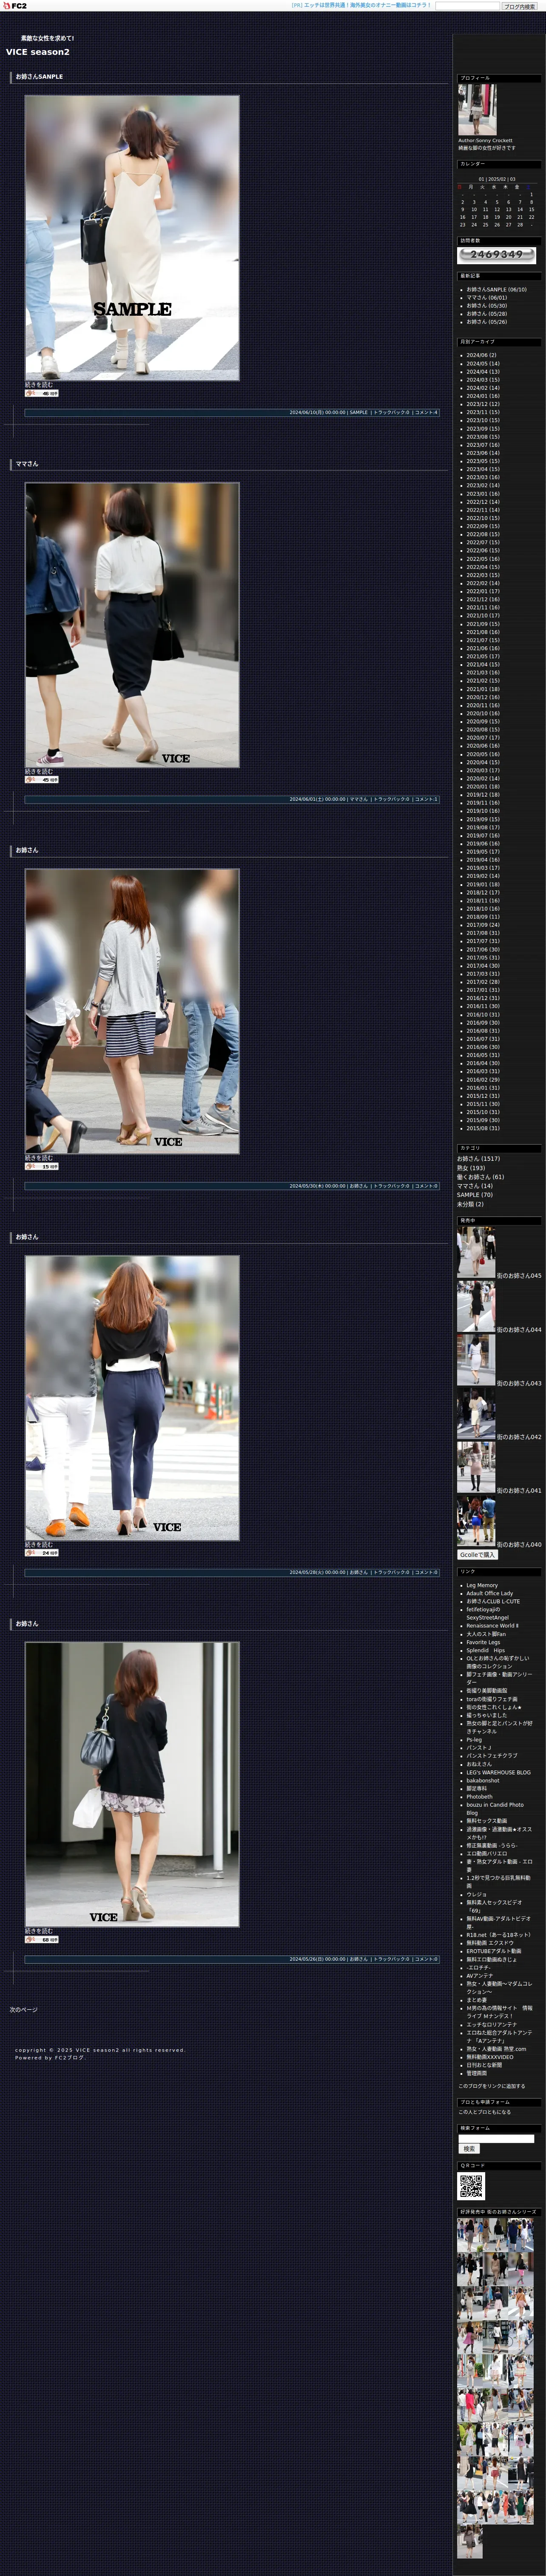The width and height of the screenshot is (546, 2576).
Task: Go to previous month 01 in the calendar
Action: pyautogui.click(x=481, y=179)
